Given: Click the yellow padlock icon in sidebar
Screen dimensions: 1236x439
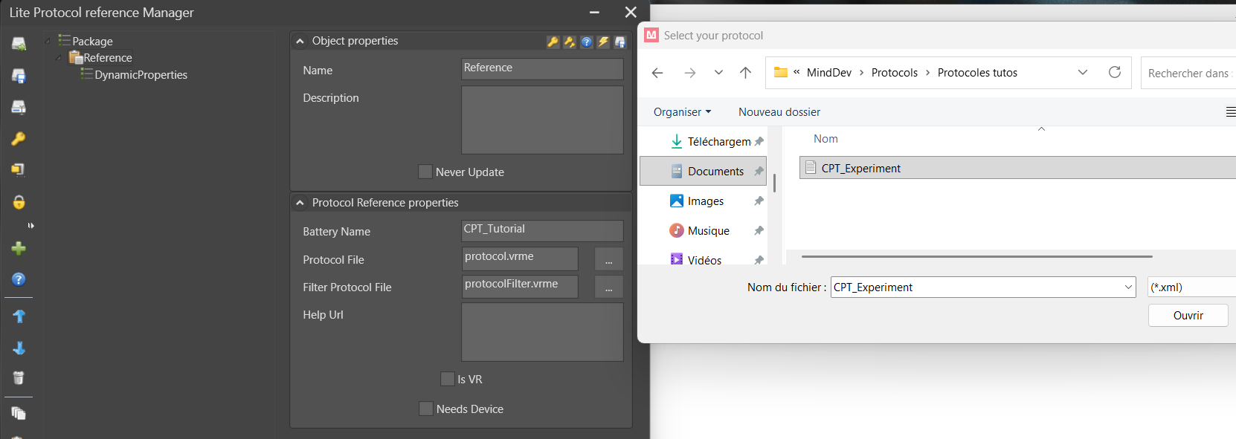Looking at the screenshot, I should point(19,202).
